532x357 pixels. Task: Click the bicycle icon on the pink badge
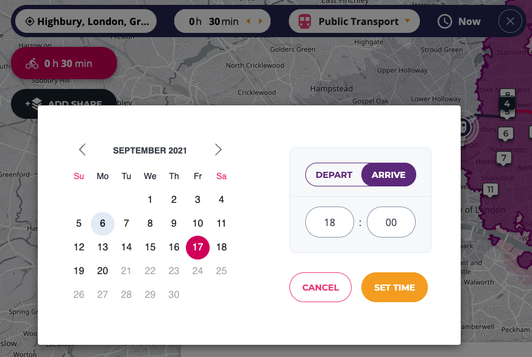[32, 63]
